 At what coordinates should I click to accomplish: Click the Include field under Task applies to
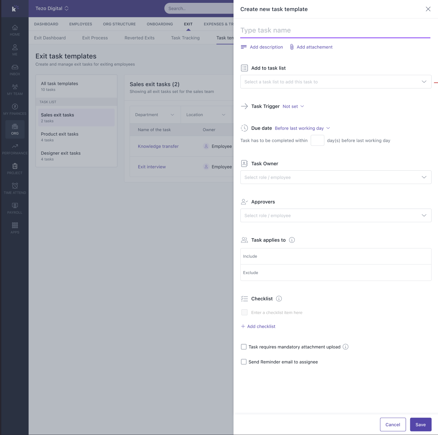[x=335, y=256]
